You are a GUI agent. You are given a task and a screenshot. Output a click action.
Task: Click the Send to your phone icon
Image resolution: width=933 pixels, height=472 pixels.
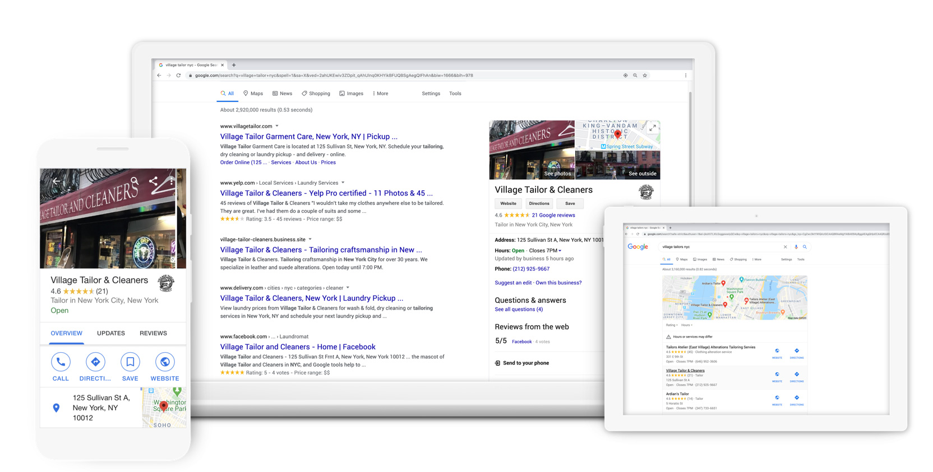coord(497,363)
